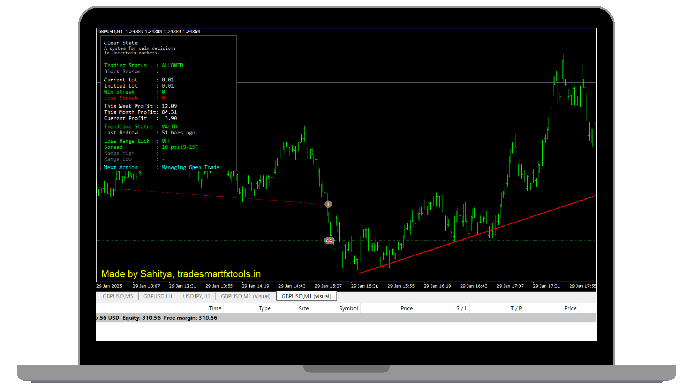
Task: Click the S / L column header
Action: [x=462, y=308]
